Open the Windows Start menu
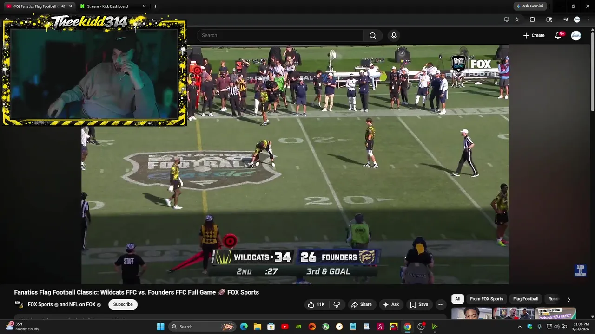The image size is (595, 334). [160, 327]
